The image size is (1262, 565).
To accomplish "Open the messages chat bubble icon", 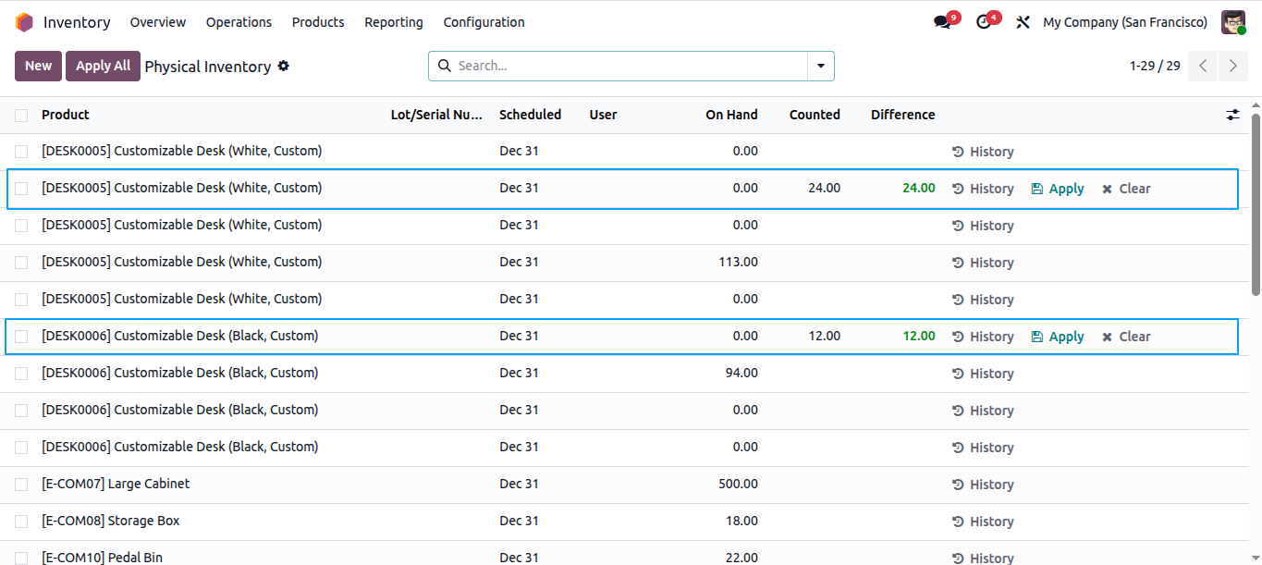I will coord(942,22).
